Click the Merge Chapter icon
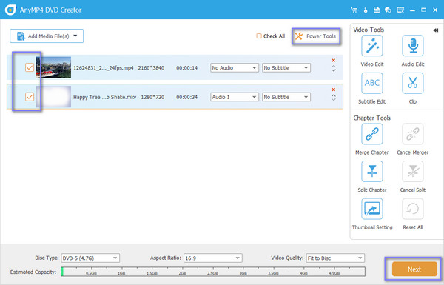The width and height of the screenshot is (444, 285). [x=371, y=134]
